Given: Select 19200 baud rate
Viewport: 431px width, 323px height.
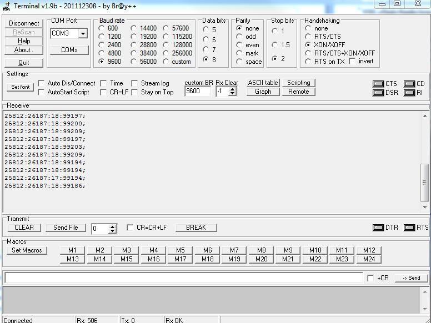Looking at the screenshot, I should coord(134,37).
